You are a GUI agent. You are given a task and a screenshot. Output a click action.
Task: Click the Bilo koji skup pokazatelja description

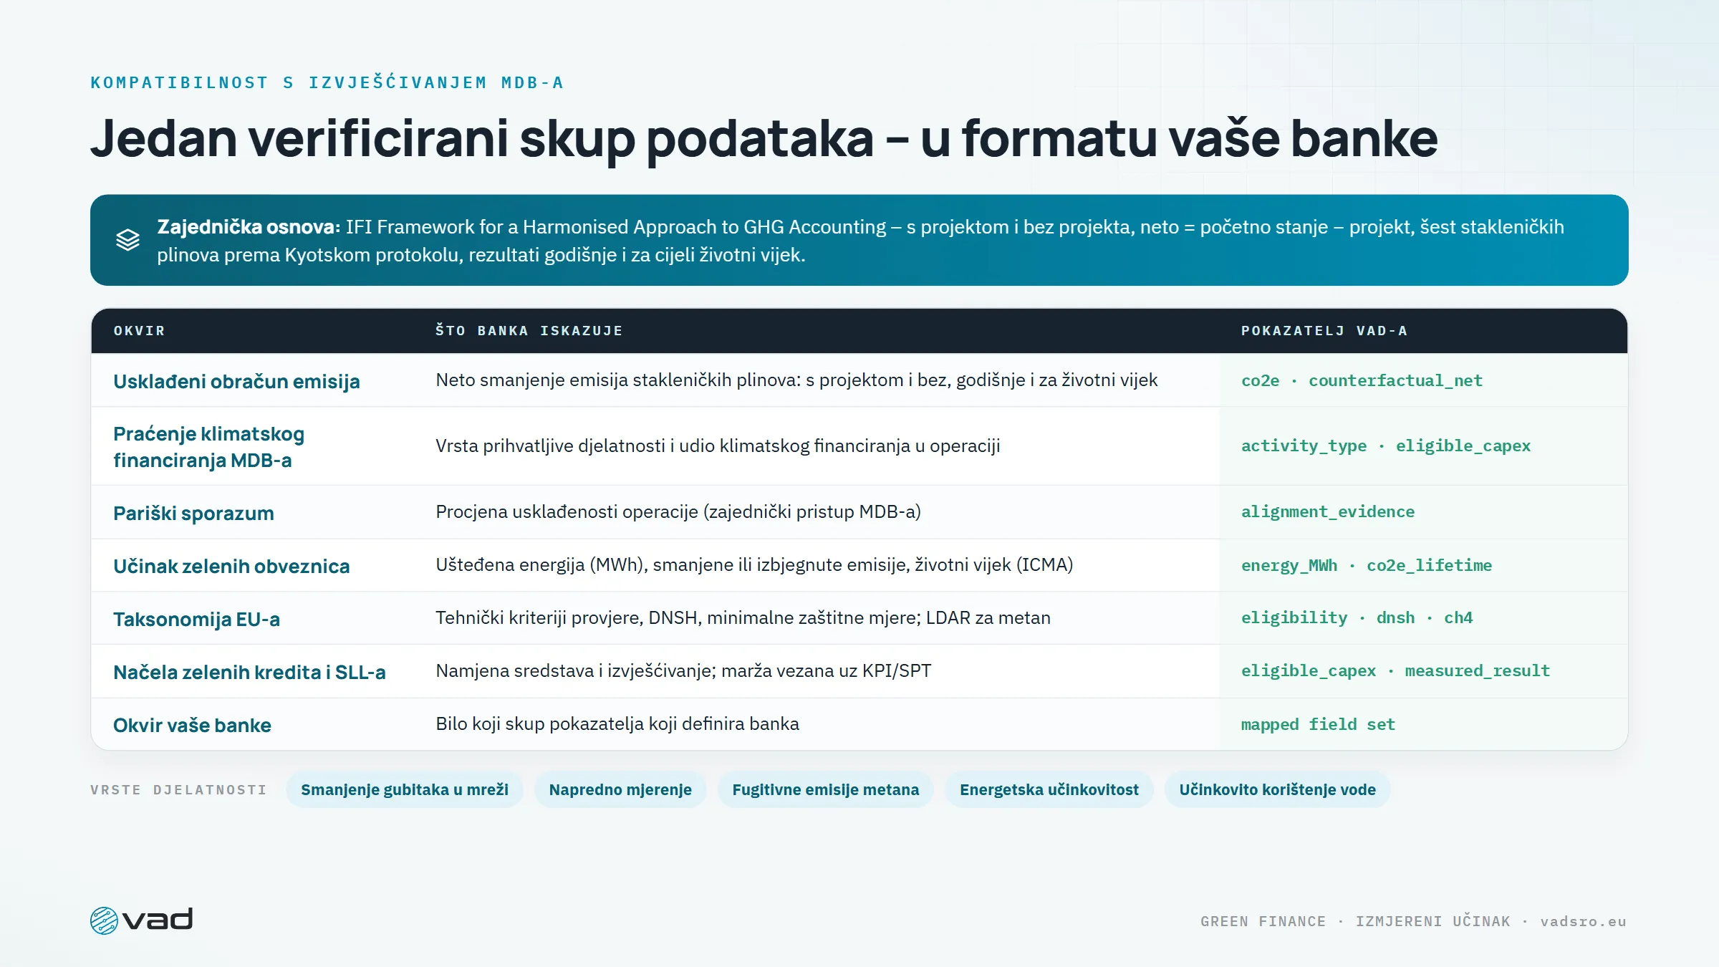point(617,724)
